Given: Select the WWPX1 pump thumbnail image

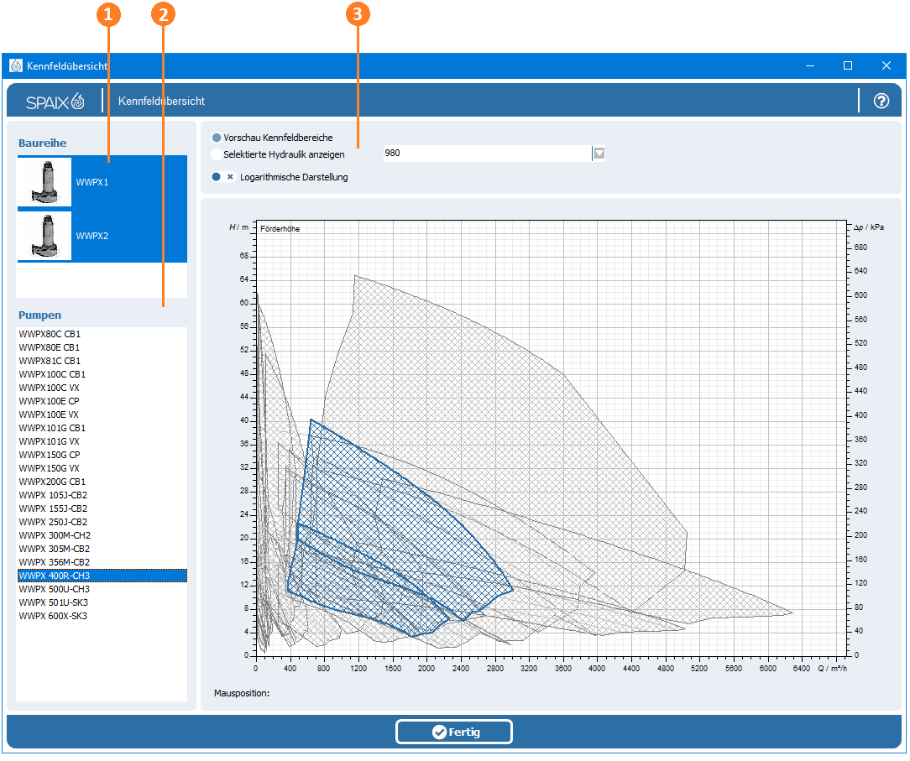Looking at the screenshot, I should click(x=44, y=181).
